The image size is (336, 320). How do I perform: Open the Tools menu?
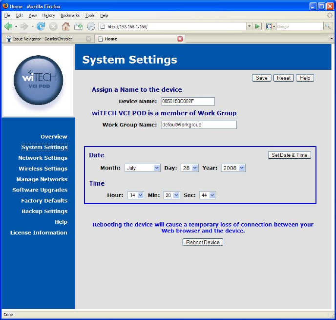(x=89, y=15)
